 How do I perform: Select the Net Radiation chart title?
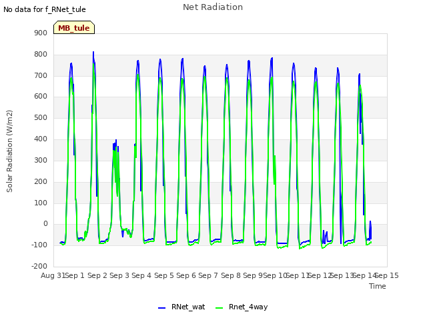pos(213,7)
